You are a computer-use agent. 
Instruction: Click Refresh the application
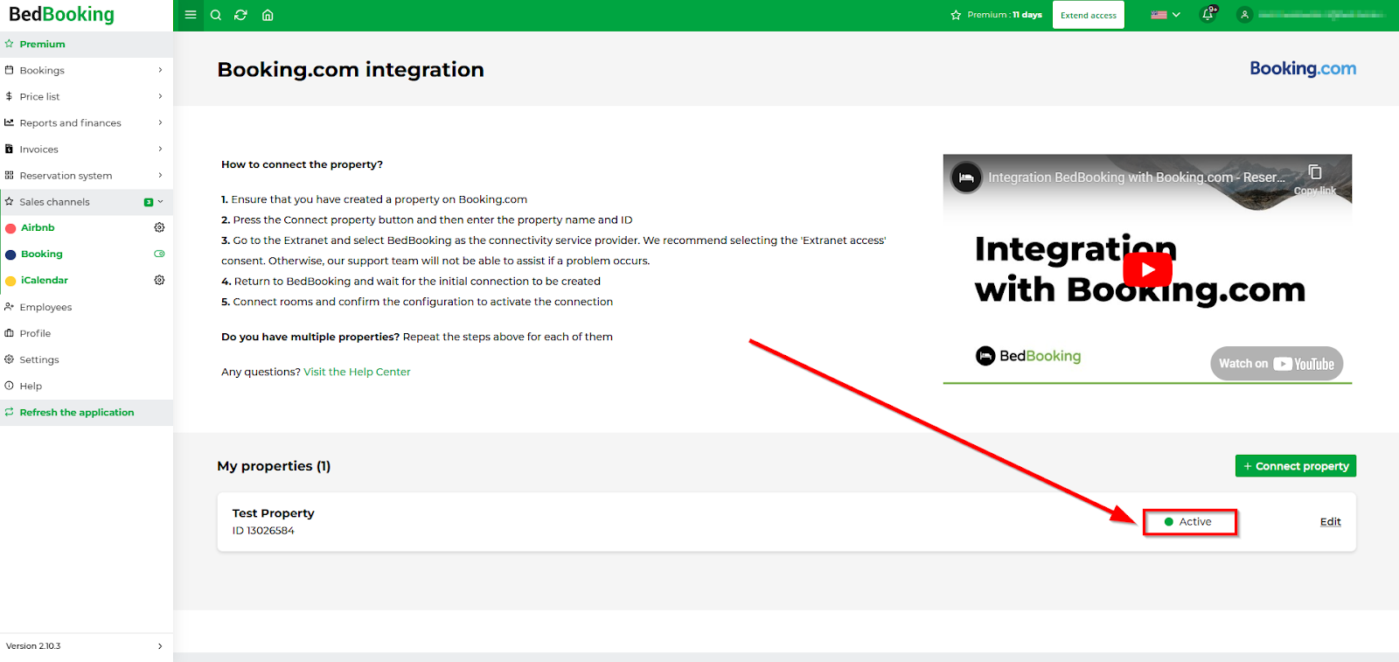tap(87, 413)
